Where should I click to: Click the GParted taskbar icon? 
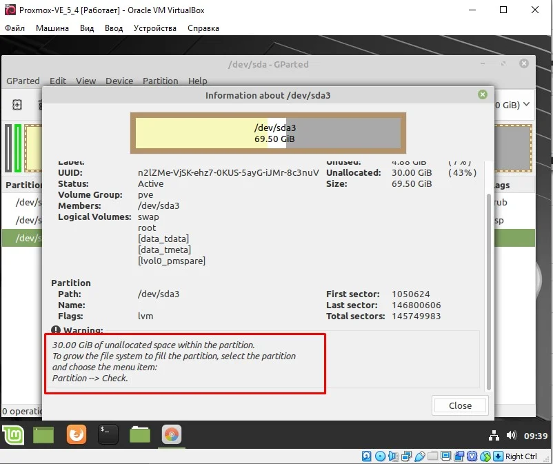172,434
